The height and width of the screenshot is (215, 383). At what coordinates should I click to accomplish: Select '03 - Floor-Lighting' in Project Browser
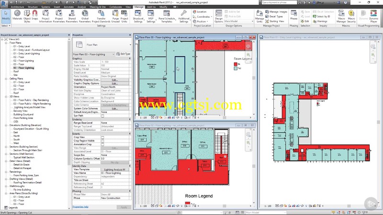click(23, 68)
